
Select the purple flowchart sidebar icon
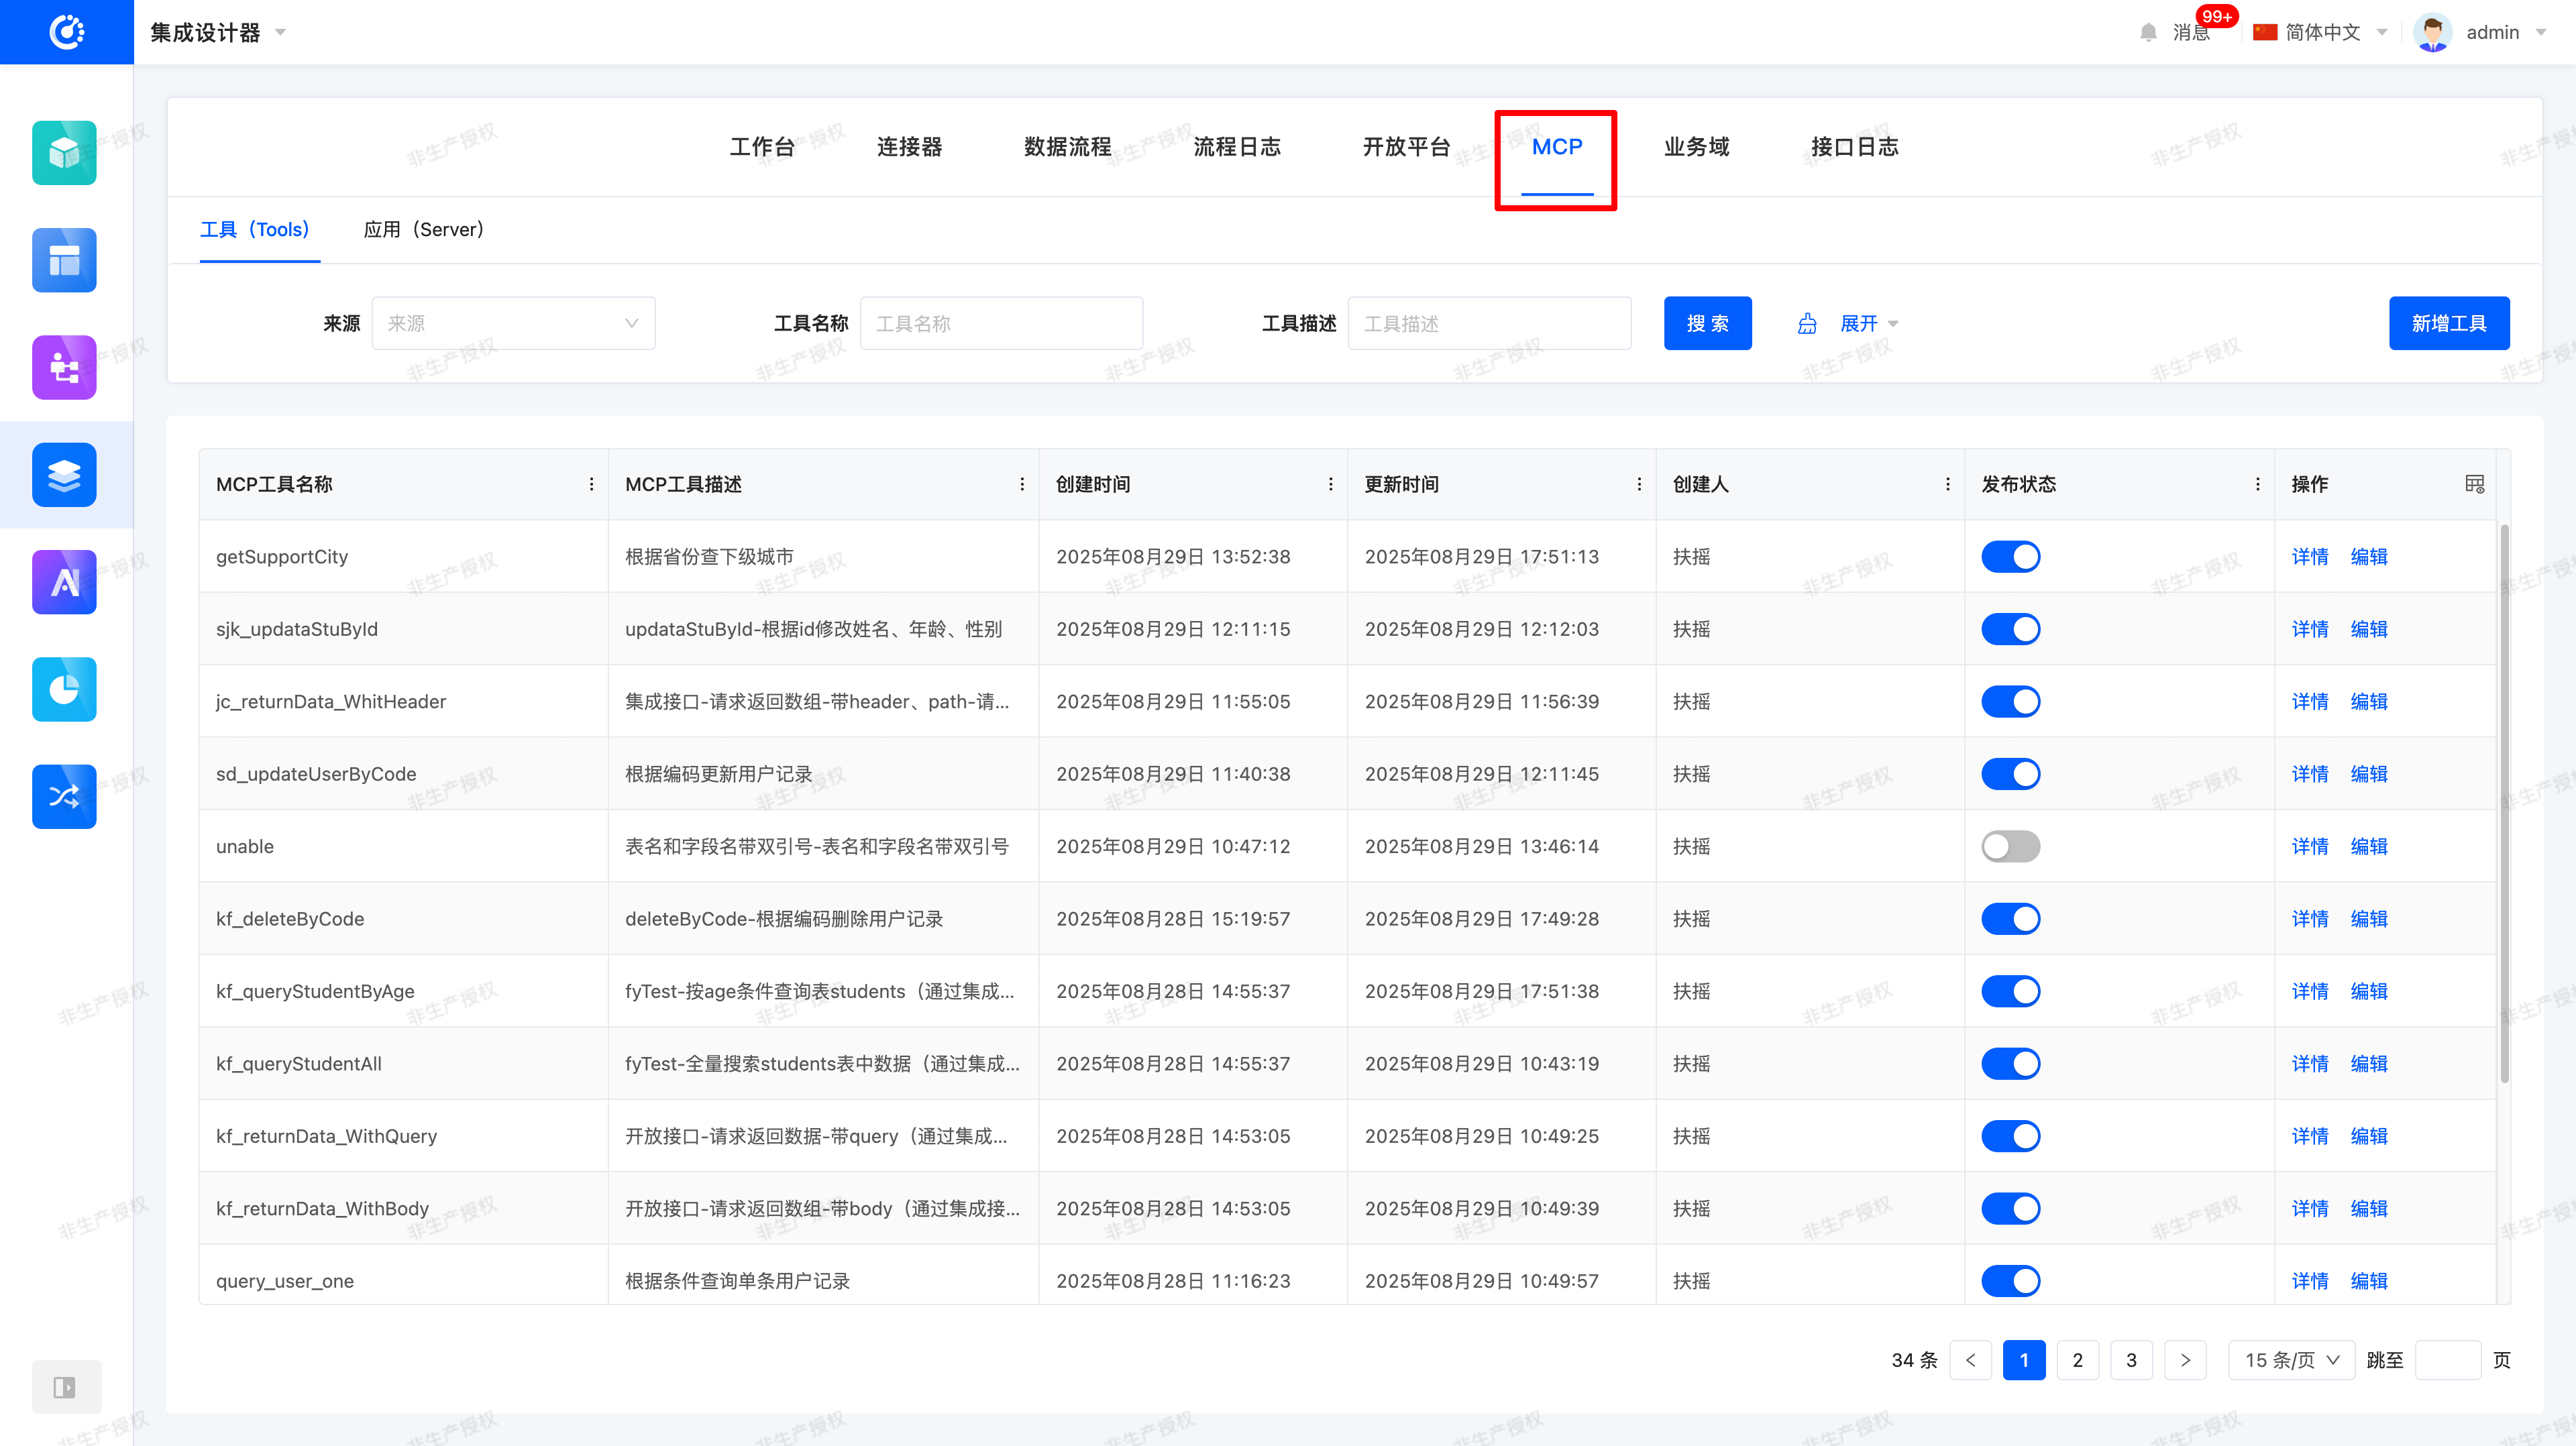(64, 368)
